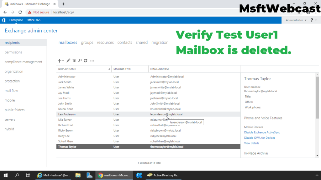Click the Office logo icon in header
This screenshot has height=180, width=321.
pyautogui.click(x=3, y=20)
